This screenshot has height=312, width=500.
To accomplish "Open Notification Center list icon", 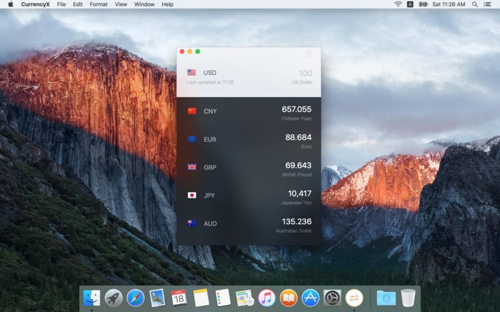I will [x=487, y=4].
